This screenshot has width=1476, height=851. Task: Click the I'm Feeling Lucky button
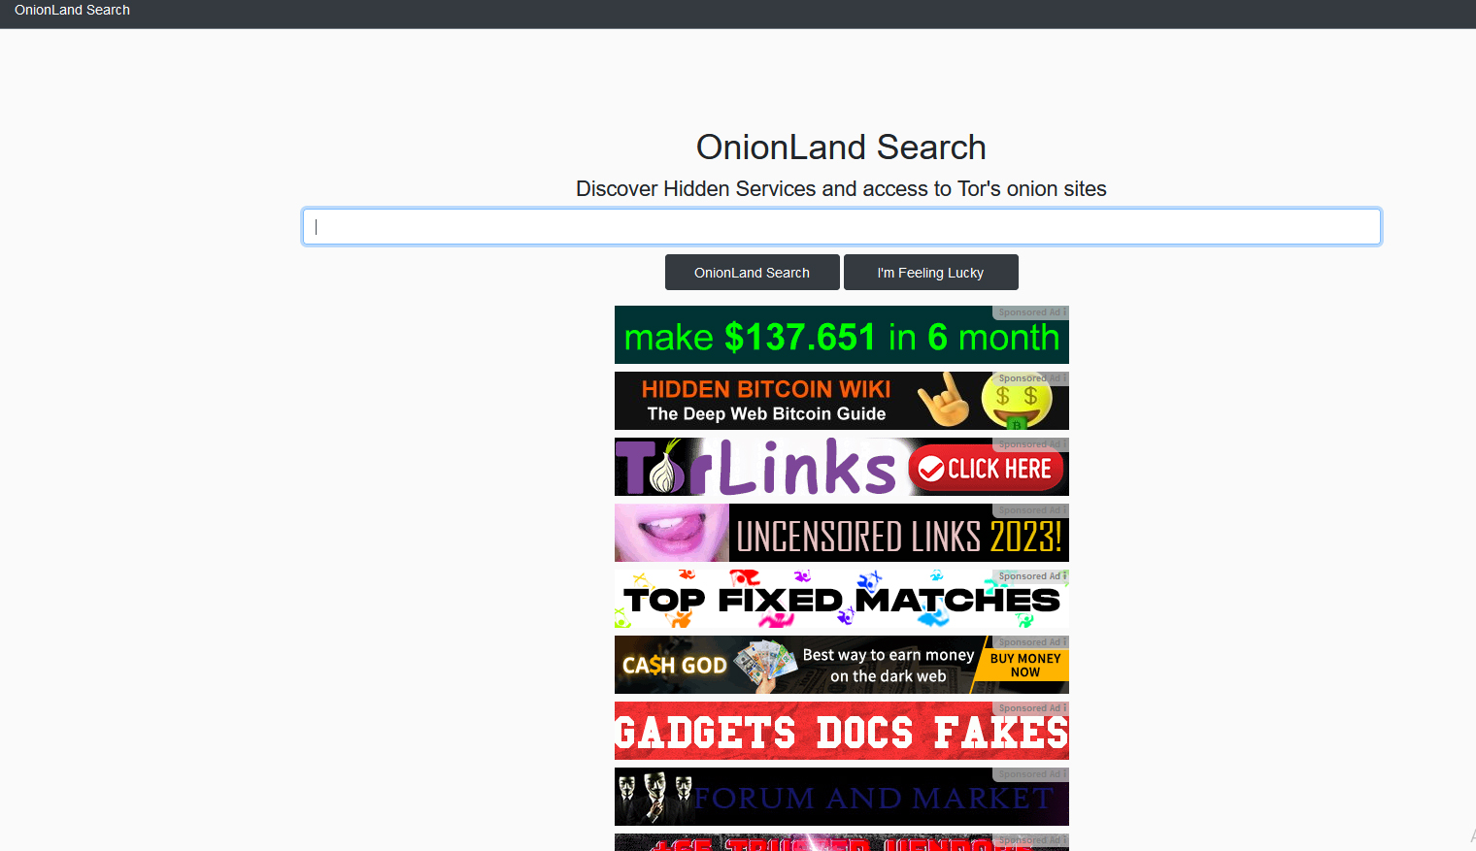[x=930, y=273]
